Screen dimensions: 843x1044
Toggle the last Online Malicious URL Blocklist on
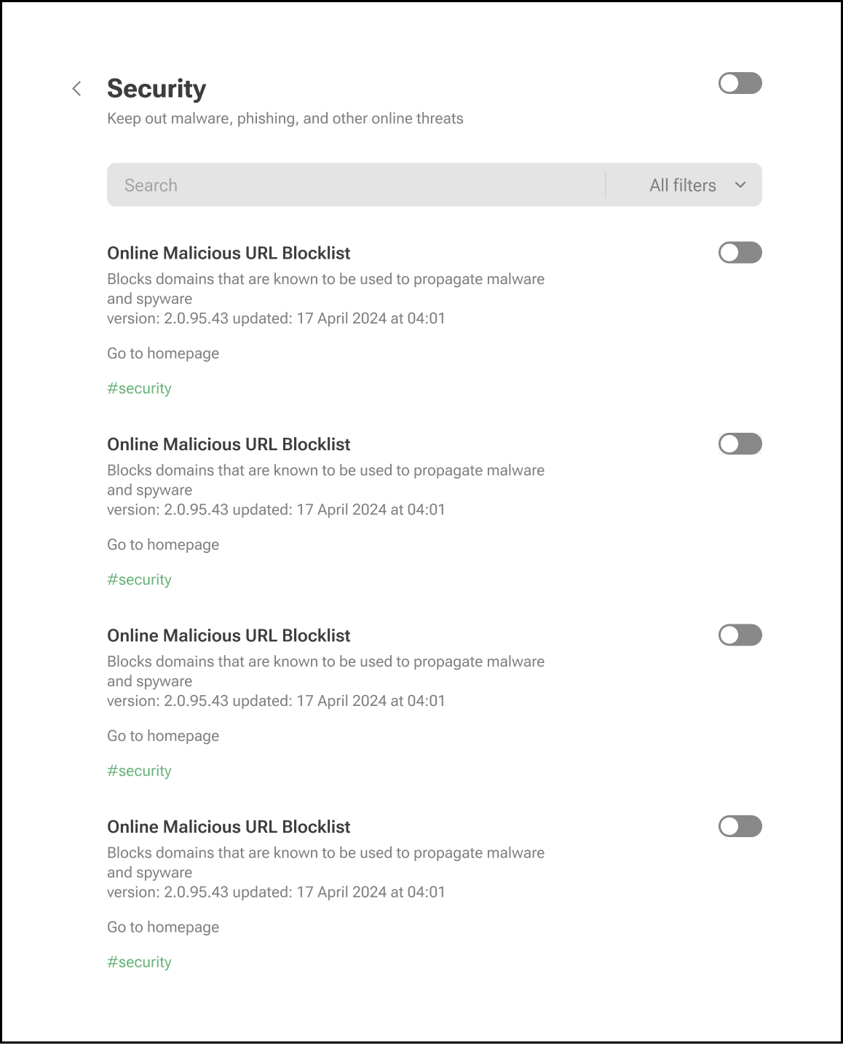tap(740, 826)
